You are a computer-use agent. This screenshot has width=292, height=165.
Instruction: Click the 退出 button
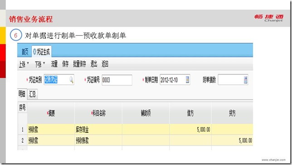(x=94, y=64)
